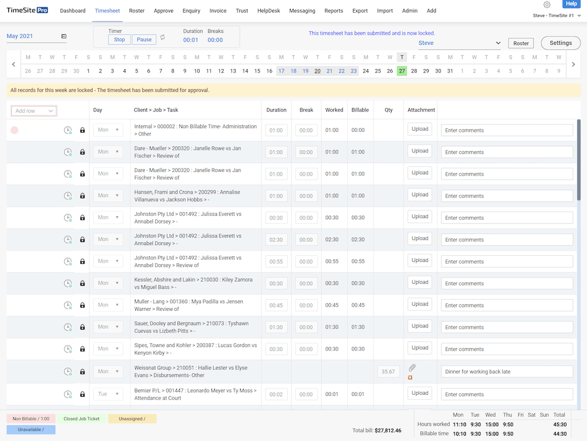Click lock icon on the Sipes, Towne row
Viewport: 587px width, 441px height.
(82, 349)
